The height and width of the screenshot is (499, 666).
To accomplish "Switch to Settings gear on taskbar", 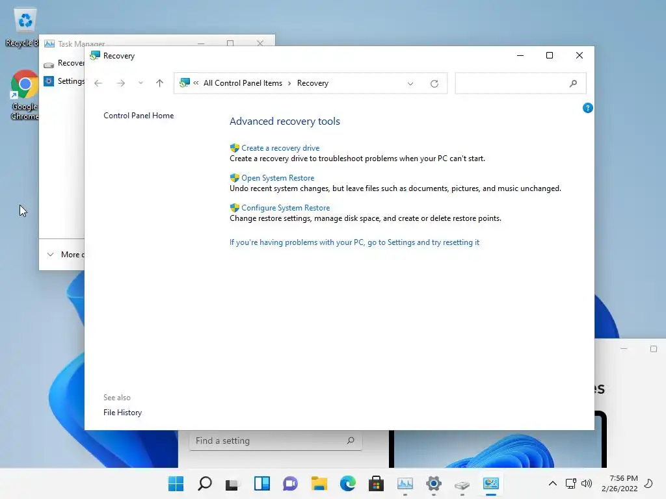I will click(x=434, y=483).
